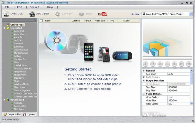Click the Video Bitrate value 512

click(x=179, y=104)
